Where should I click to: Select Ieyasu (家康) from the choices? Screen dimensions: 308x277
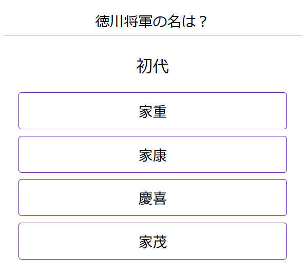[152, 154]
